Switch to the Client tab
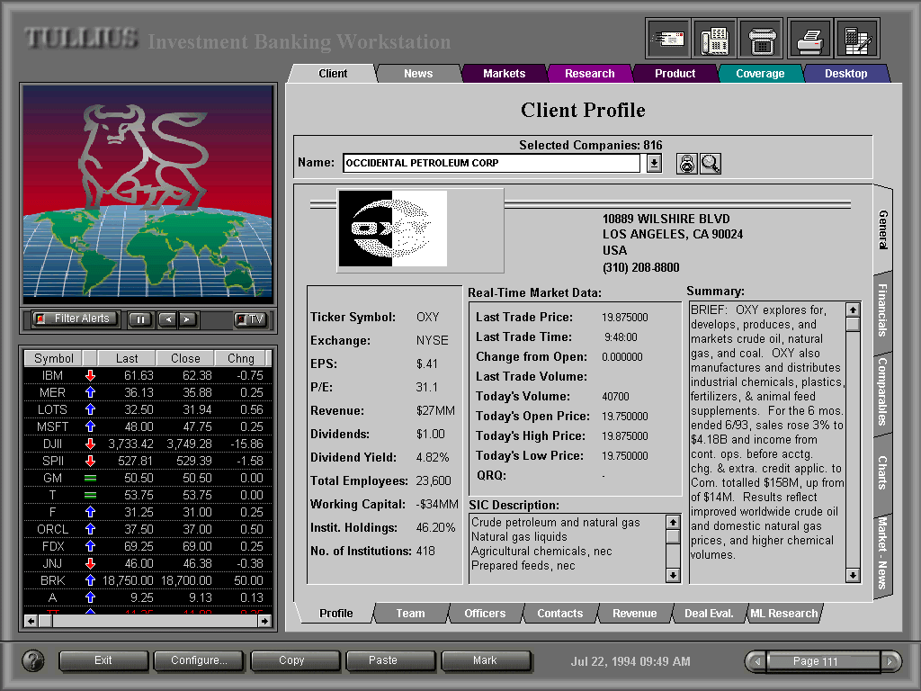The width and height of the screenshot is (921, 691). (x=333, y=74)
